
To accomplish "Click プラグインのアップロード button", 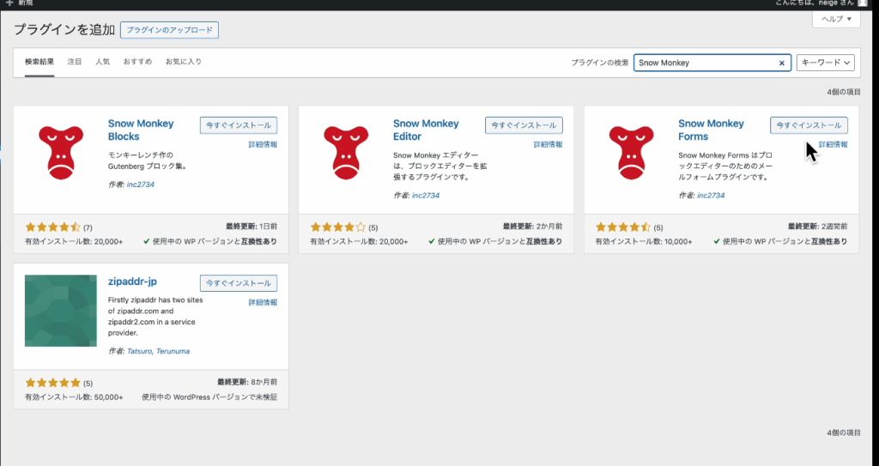I will point(169,30).
